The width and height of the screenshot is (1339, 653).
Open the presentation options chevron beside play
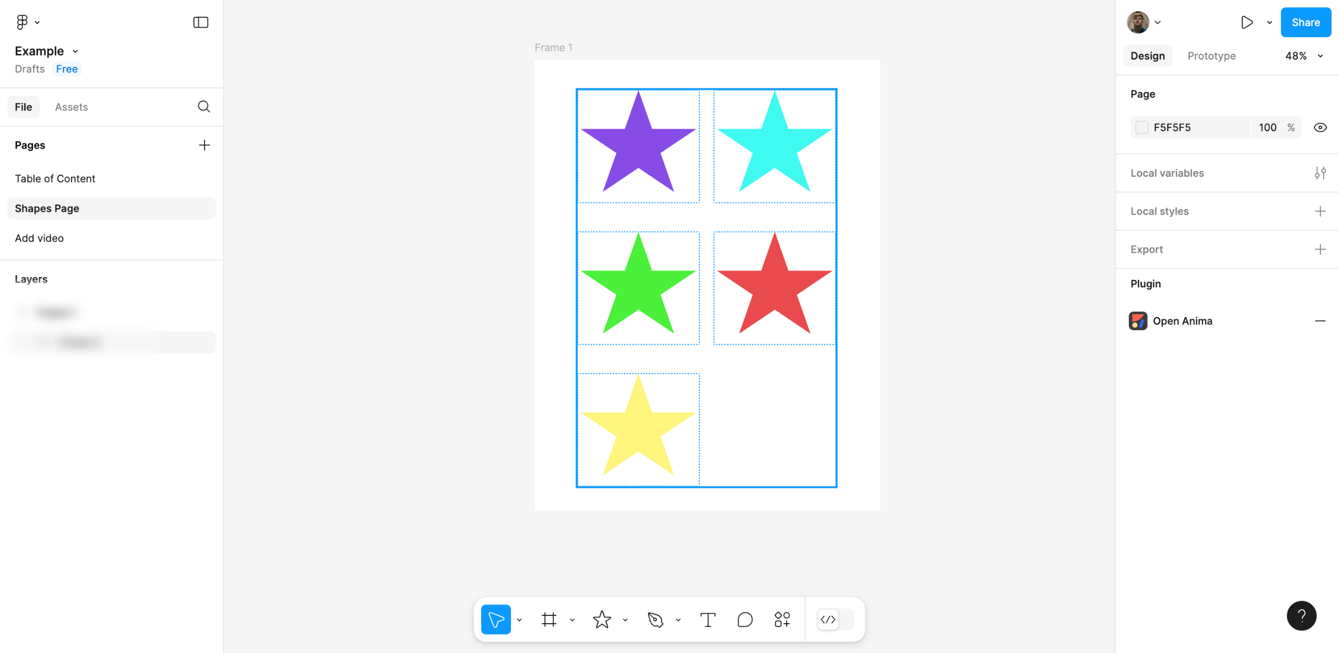click(x=1269, y=22)
